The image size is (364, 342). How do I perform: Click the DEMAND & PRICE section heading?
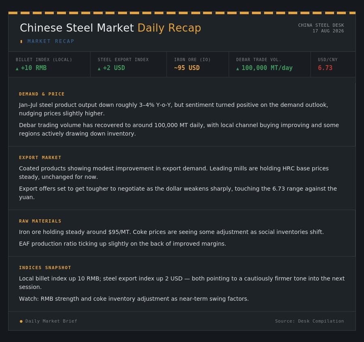42,94
